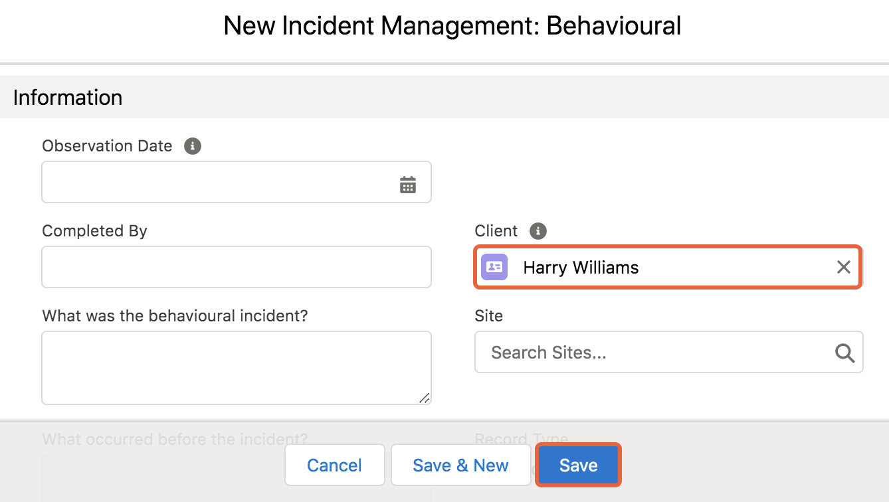Image resolution: width=889 pixels, height=502 pixels.
Task: Click the contact card icon beside Harry Williams
Action: pos(494,267)
